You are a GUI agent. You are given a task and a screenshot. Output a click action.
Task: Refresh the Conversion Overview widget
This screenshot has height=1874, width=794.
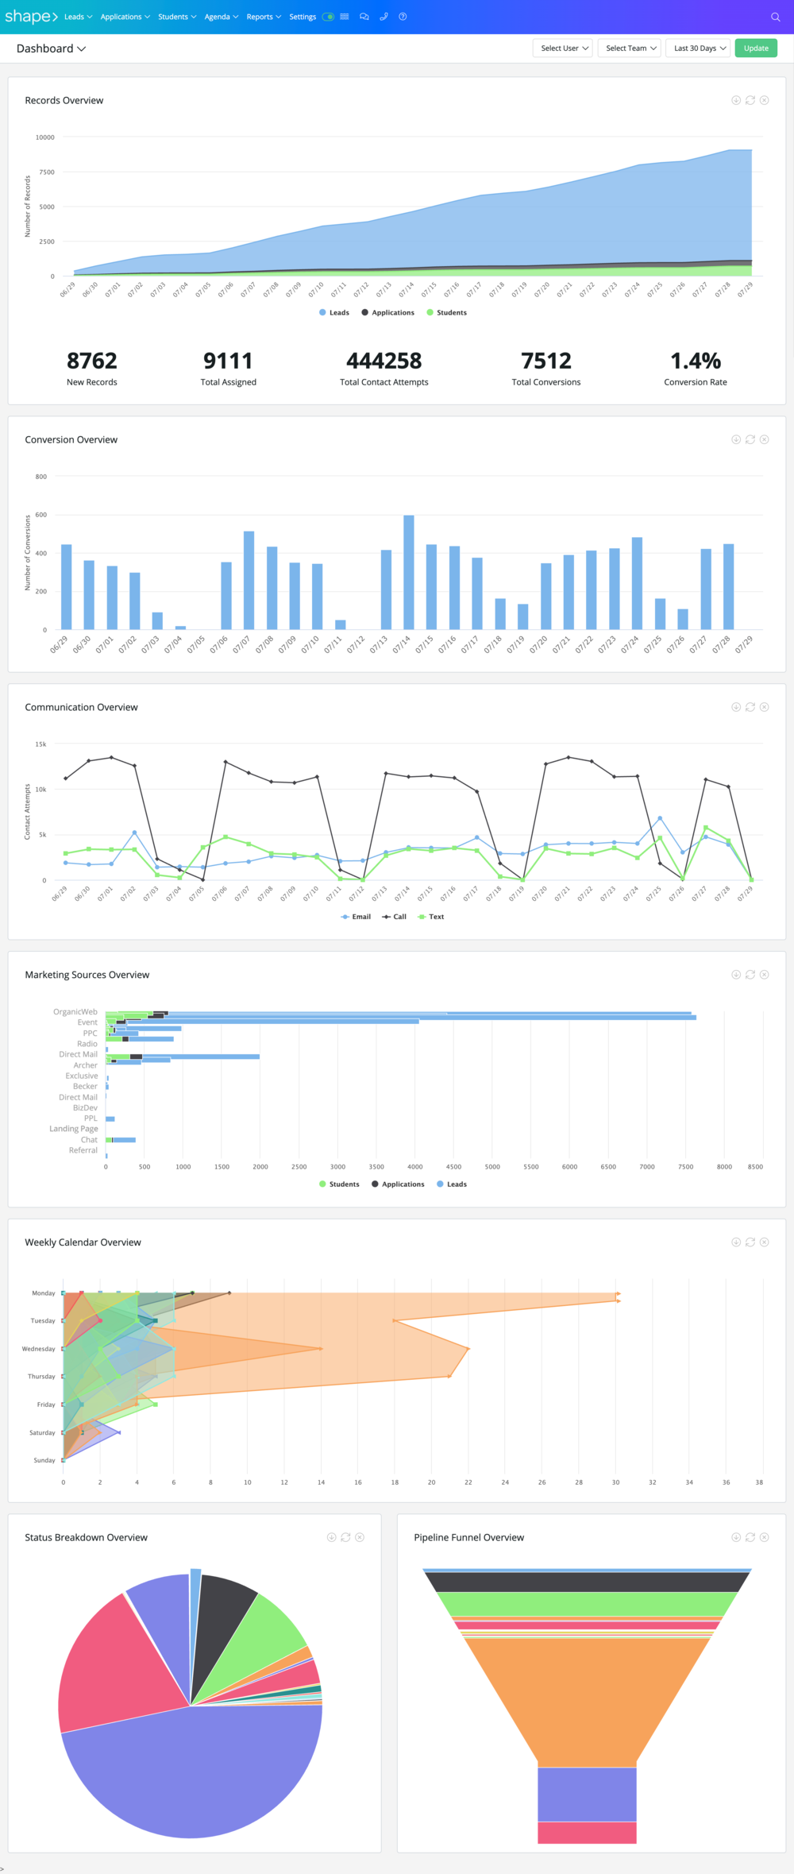pos(750,439)
